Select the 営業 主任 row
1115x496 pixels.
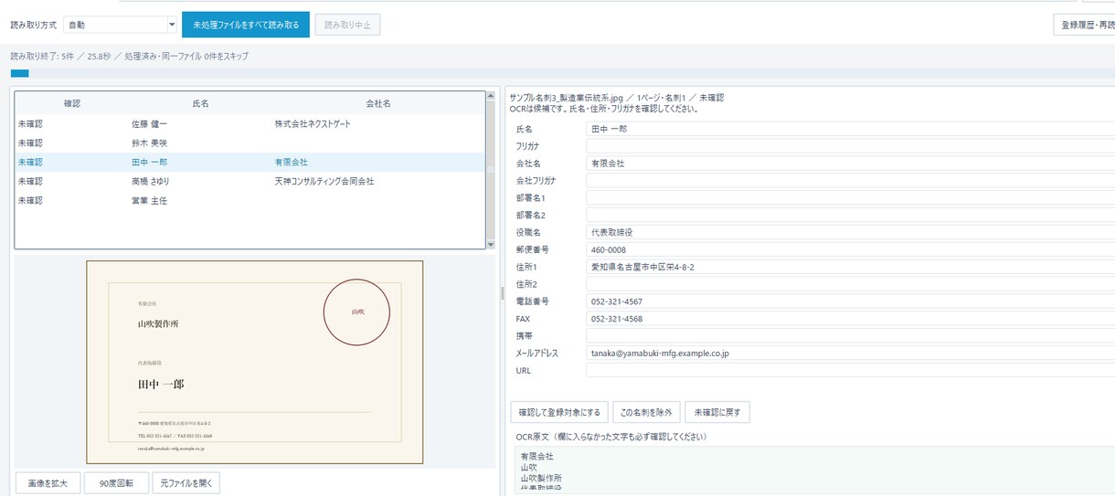coord(250,200)
